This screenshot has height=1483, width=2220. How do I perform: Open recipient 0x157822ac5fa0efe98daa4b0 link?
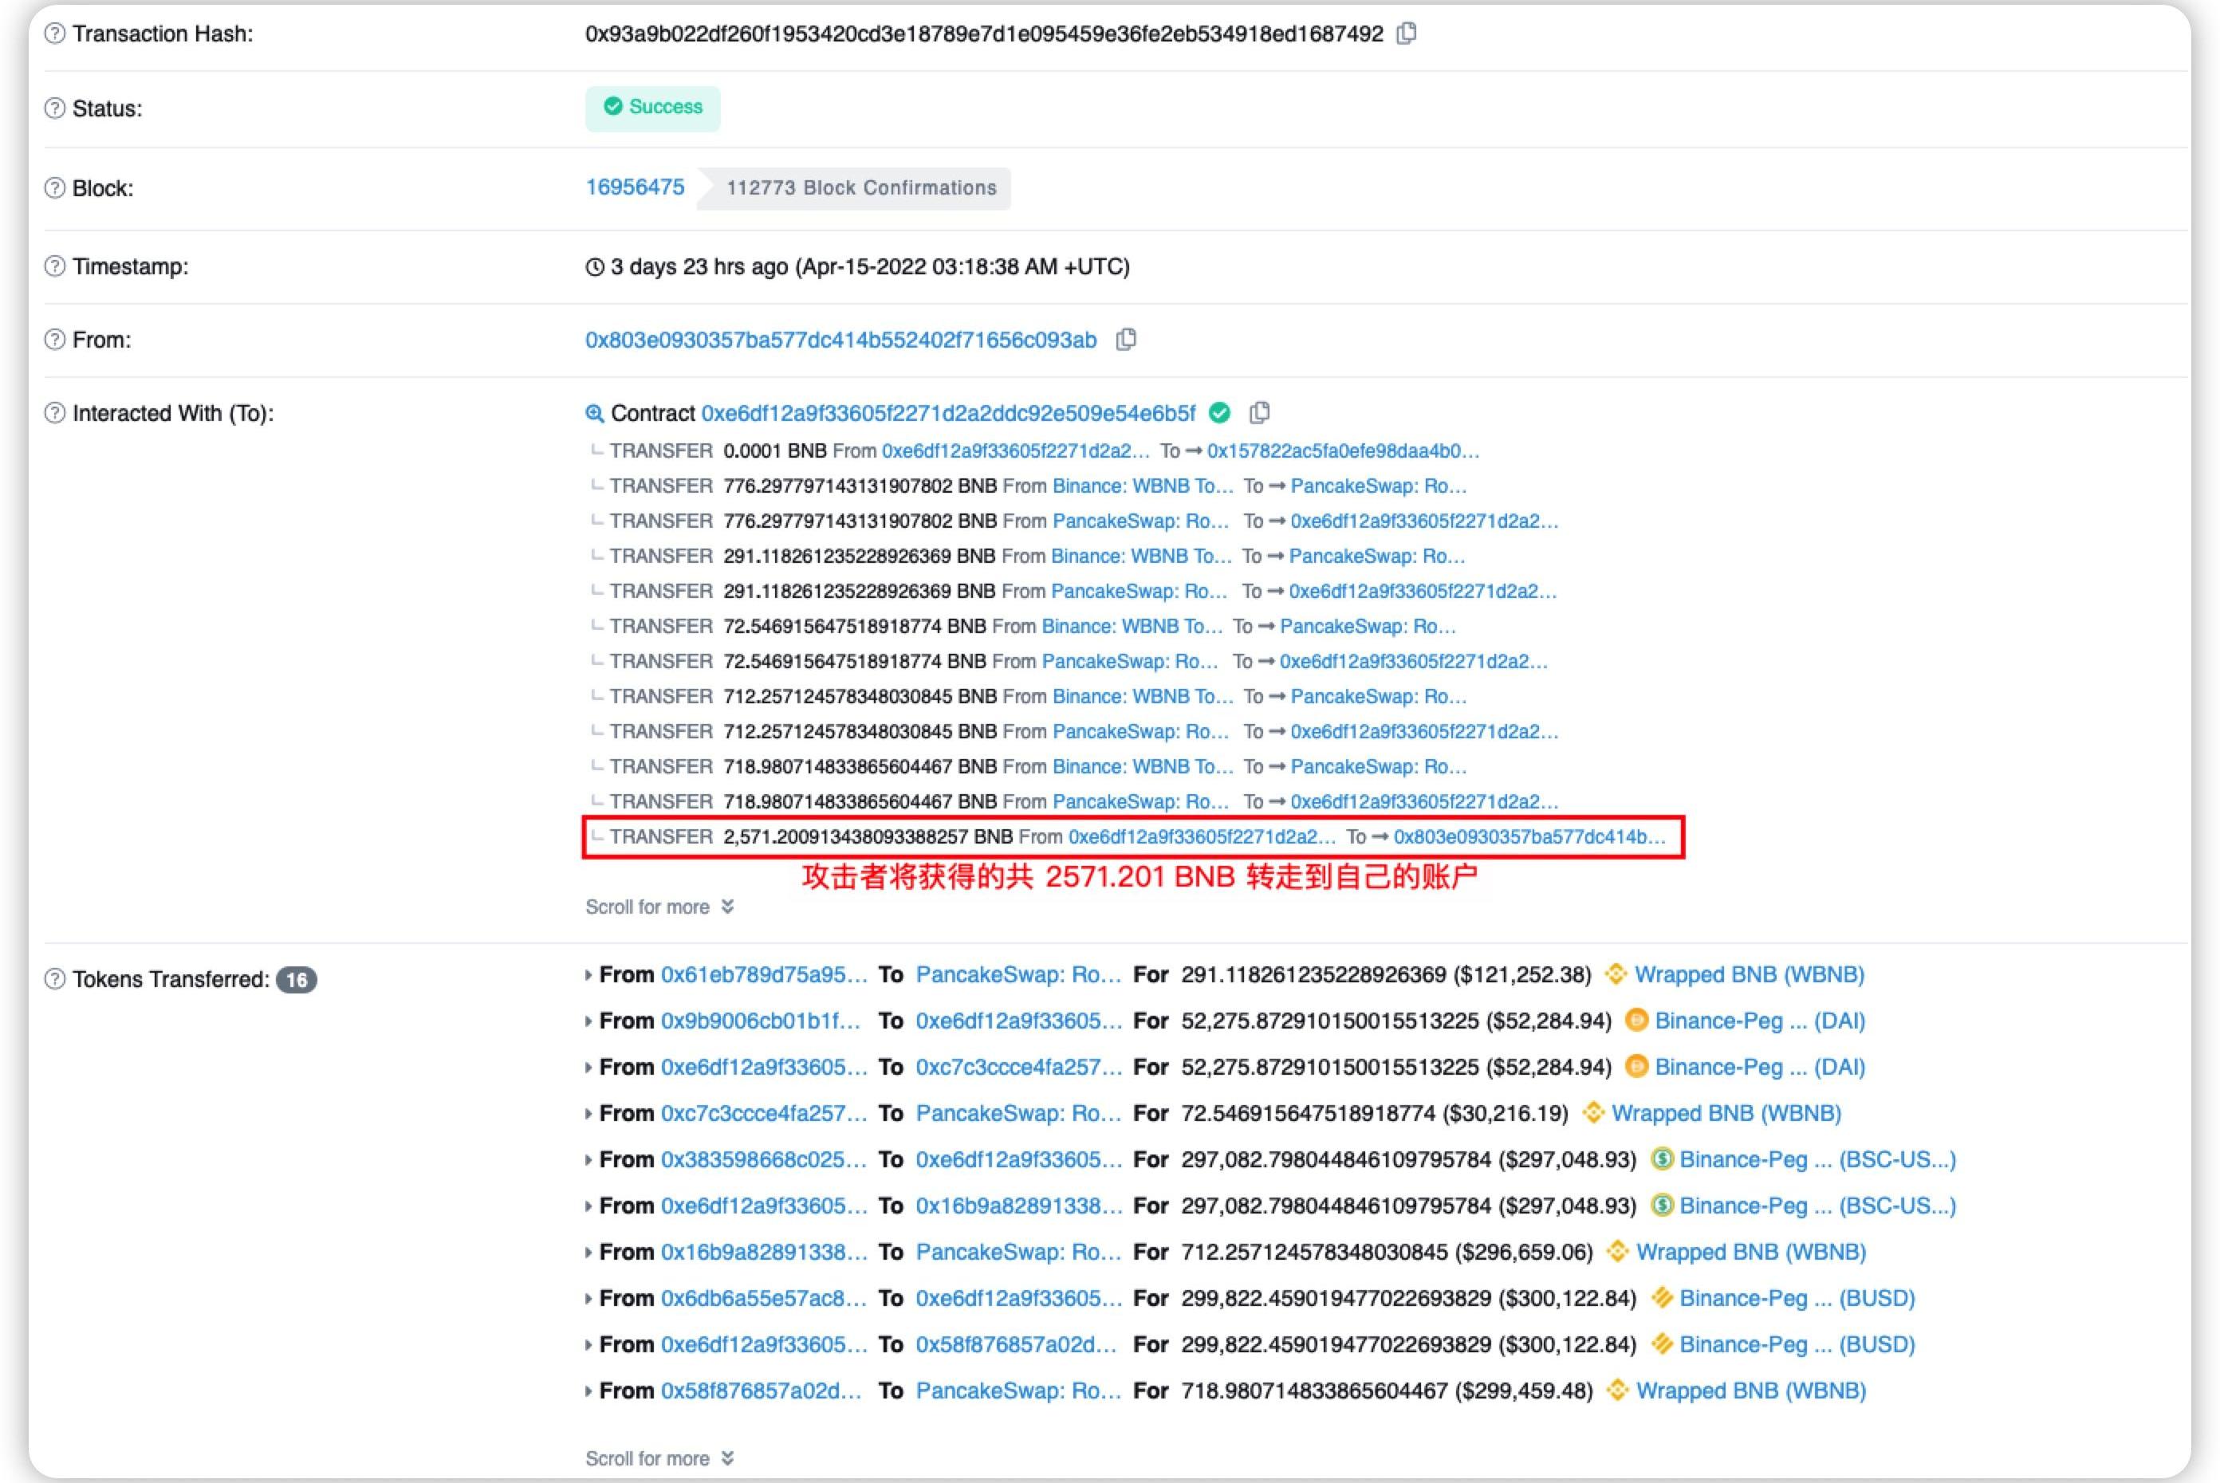pyautogui.click(x=1343, y=451)
